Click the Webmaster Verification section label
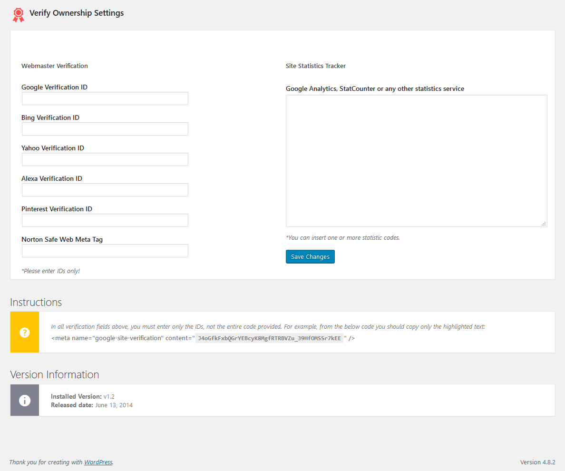This screenshot has width=565, height=471. [54, 66]
